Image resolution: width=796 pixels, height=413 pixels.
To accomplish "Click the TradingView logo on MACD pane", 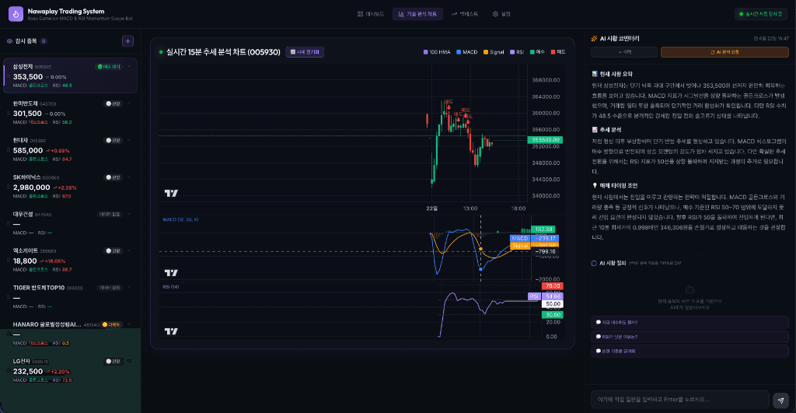I will point(171,273).
